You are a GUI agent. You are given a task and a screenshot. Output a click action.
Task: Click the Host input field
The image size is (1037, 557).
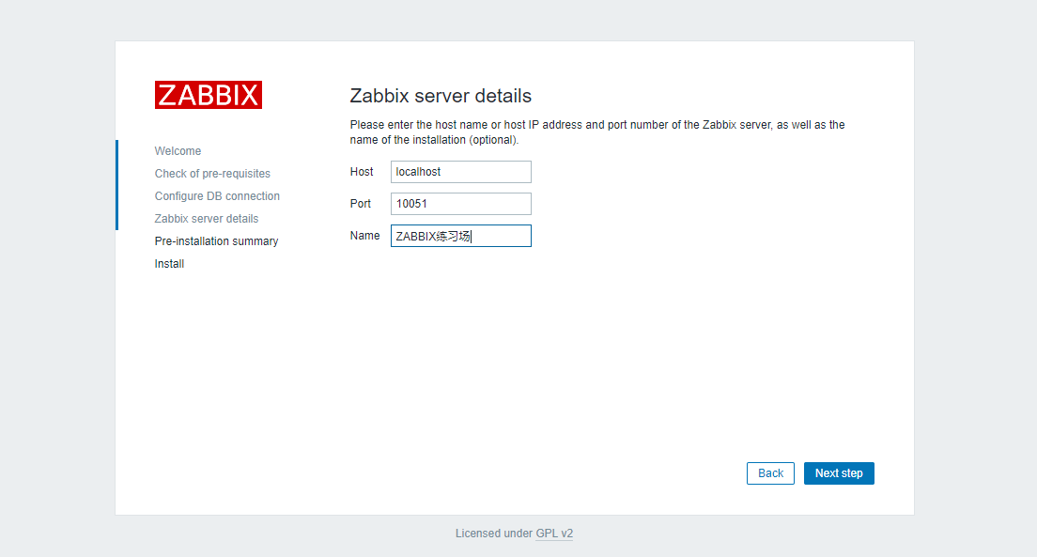pyautogui.click(x=461, y=172)
